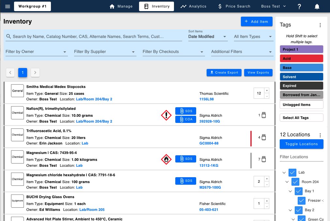Uncheck the Bay 1 location checkbox
Viewport: 330px width, 221px height.
coord(298,191)
